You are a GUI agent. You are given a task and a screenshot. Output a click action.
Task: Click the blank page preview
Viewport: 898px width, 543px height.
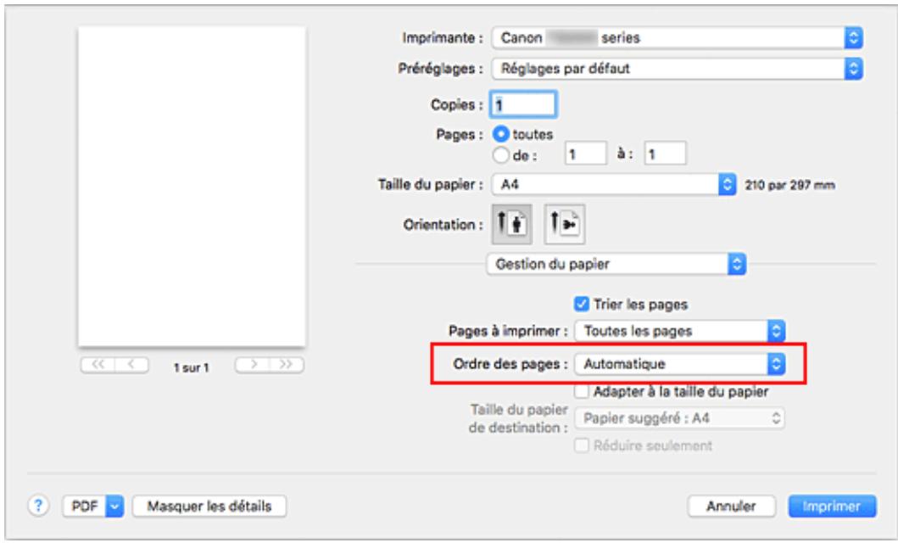[192, 186]
